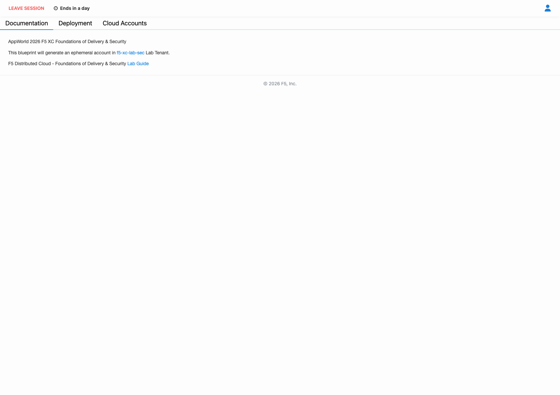This screenshot has width=560, height=395.
Task: Open the Lab Guide link
Action: click(x=138, y=64)
